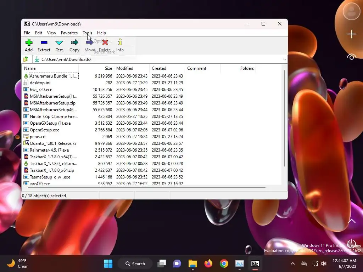Select the MSIAfterburnerSetup.zip archive icon
Screen dimensions: 363x272
click(26, 103)
